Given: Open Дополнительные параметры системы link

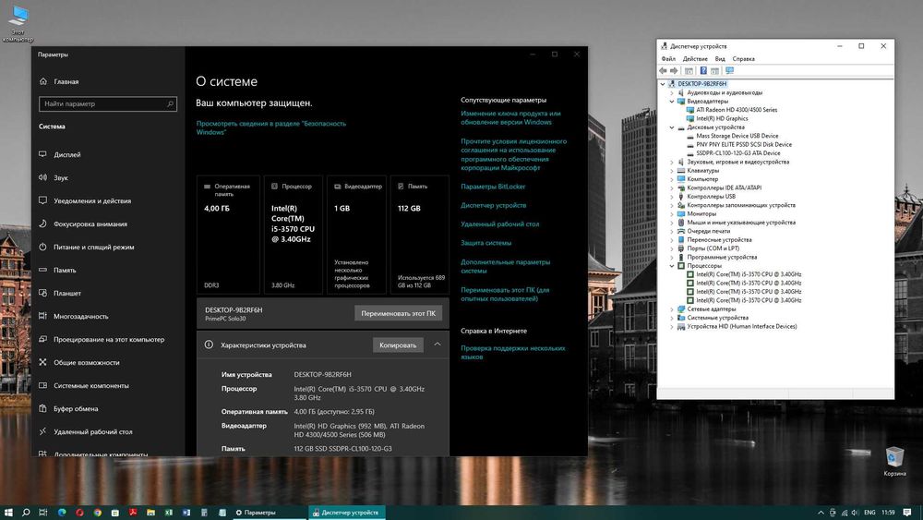Looking at the screenshot, I should [506, 266].
